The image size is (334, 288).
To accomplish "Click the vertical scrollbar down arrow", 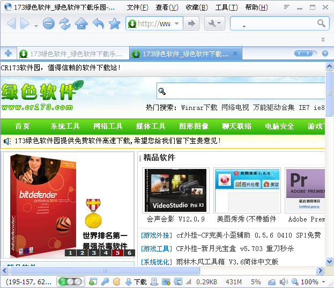I will [x=329, y=261].
